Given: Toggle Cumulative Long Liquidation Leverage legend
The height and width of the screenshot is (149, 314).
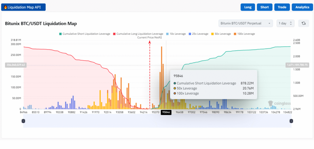Looking at the screenshot, I should [138, 34].
